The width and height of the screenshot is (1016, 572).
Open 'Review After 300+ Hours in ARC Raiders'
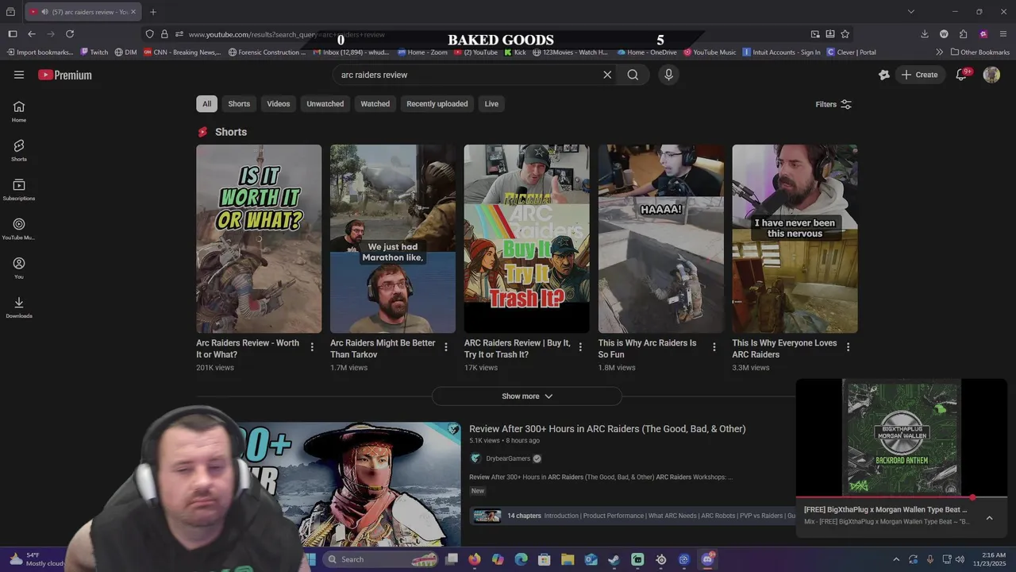607,429
